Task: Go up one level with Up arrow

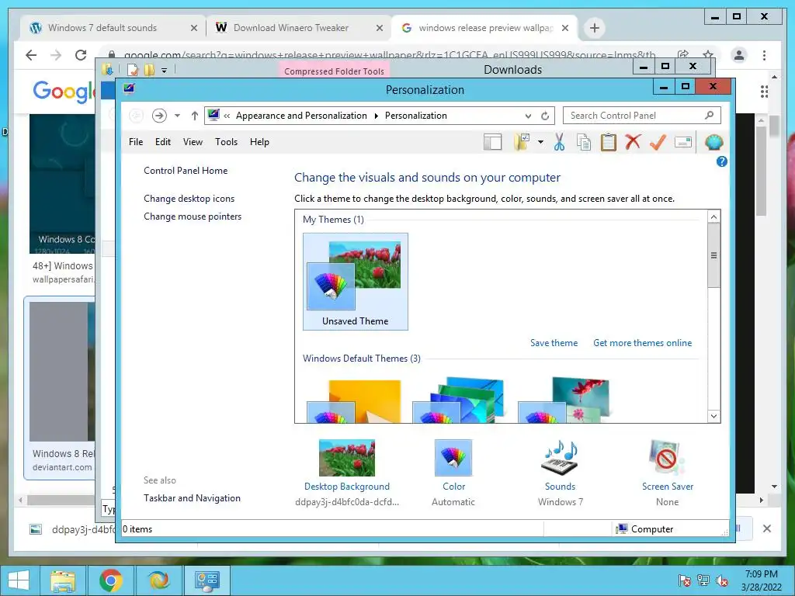Action: tap(194, 116)
